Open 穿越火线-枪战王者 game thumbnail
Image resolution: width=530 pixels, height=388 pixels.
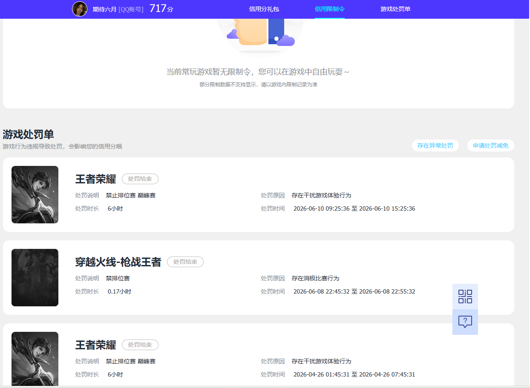pos(35,277)
